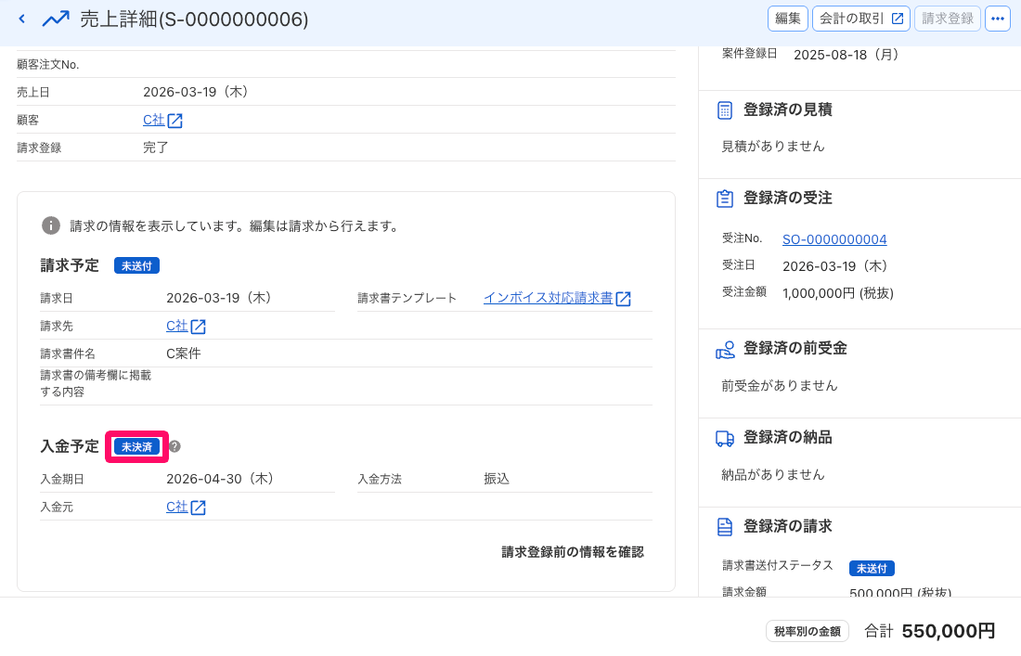Click the 未送付 badge next to 請求予定
This screenshot has width=1021, height=656.
point(136,265)
